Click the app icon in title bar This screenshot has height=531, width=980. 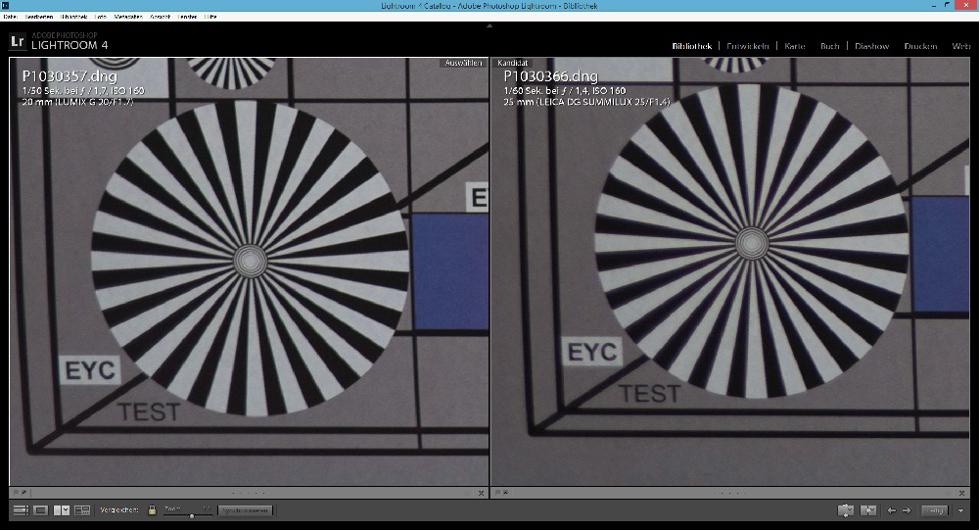point(5,5)
